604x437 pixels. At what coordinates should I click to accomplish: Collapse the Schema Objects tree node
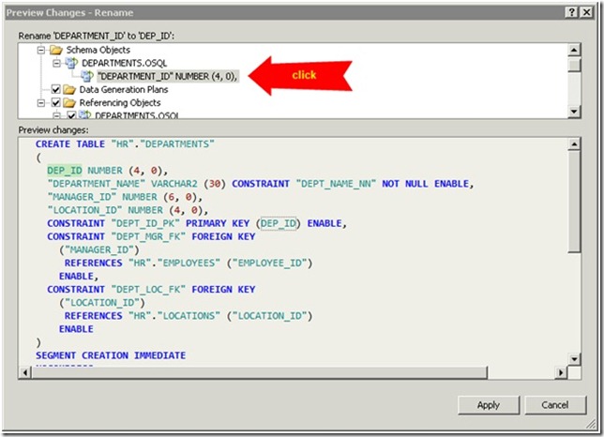[41, 48]
